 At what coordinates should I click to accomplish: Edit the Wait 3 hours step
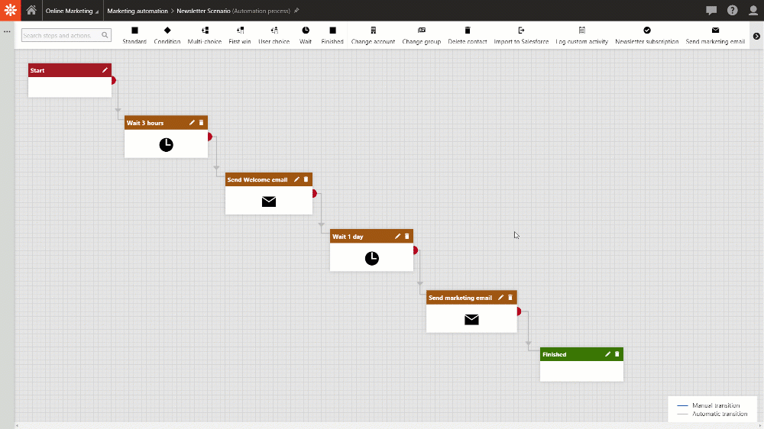click(x=193, y=123)
